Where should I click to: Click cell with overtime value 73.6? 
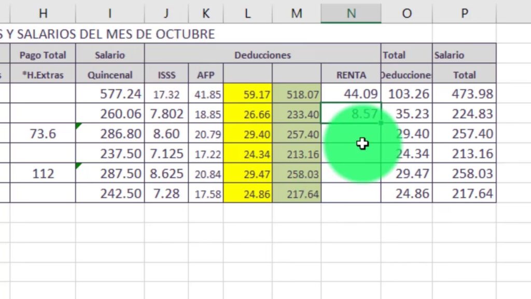43,134
